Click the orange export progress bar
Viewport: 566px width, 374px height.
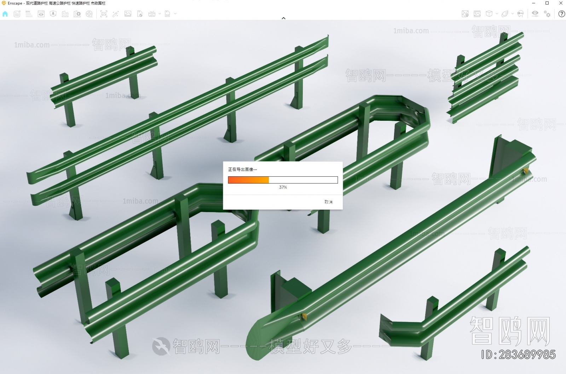[248, 180]
